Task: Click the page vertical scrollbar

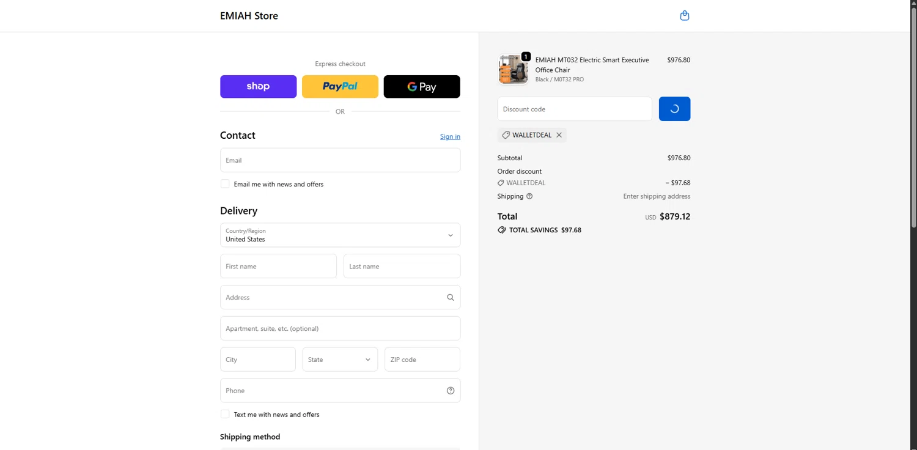Action: (x=913, y=116)
